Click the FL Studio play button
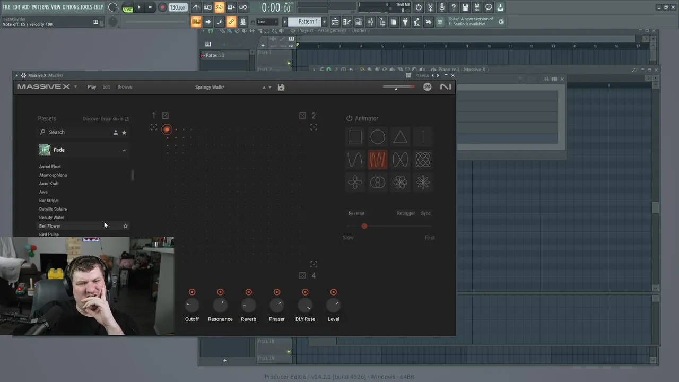 139,7
